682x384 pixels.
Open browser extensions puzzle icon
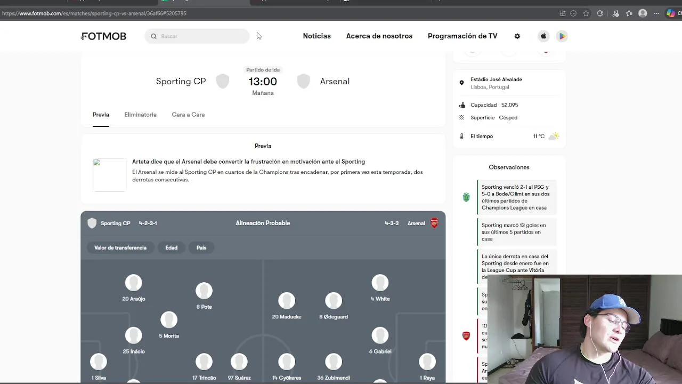pos(600,13)
